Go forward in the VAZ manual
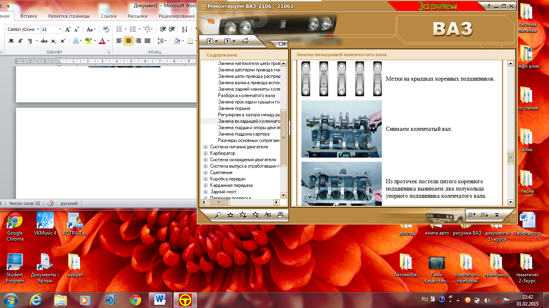The width and height of the screenshot is (549, 308). pos(227,41)
